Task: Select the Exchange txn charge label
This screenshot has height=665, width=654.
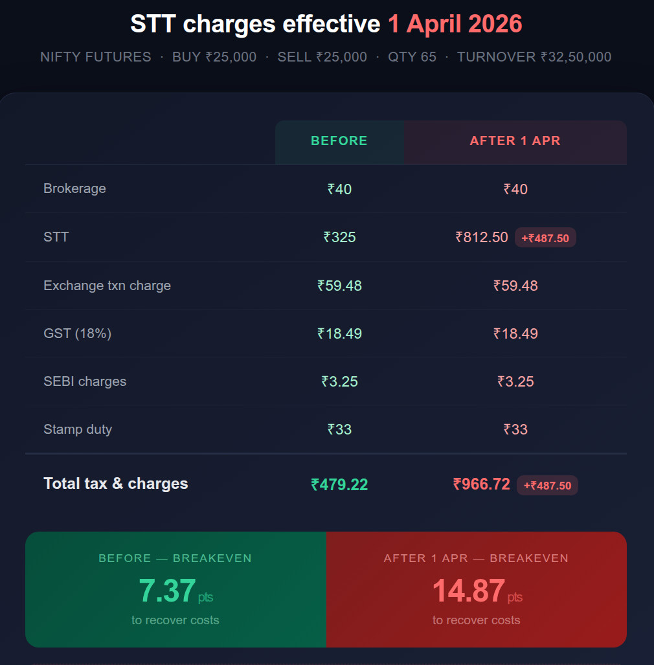Action: (x=107, y=286)
